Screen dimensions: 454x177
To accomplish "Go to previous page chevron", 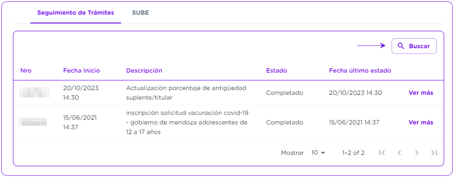I will point(399,153).
